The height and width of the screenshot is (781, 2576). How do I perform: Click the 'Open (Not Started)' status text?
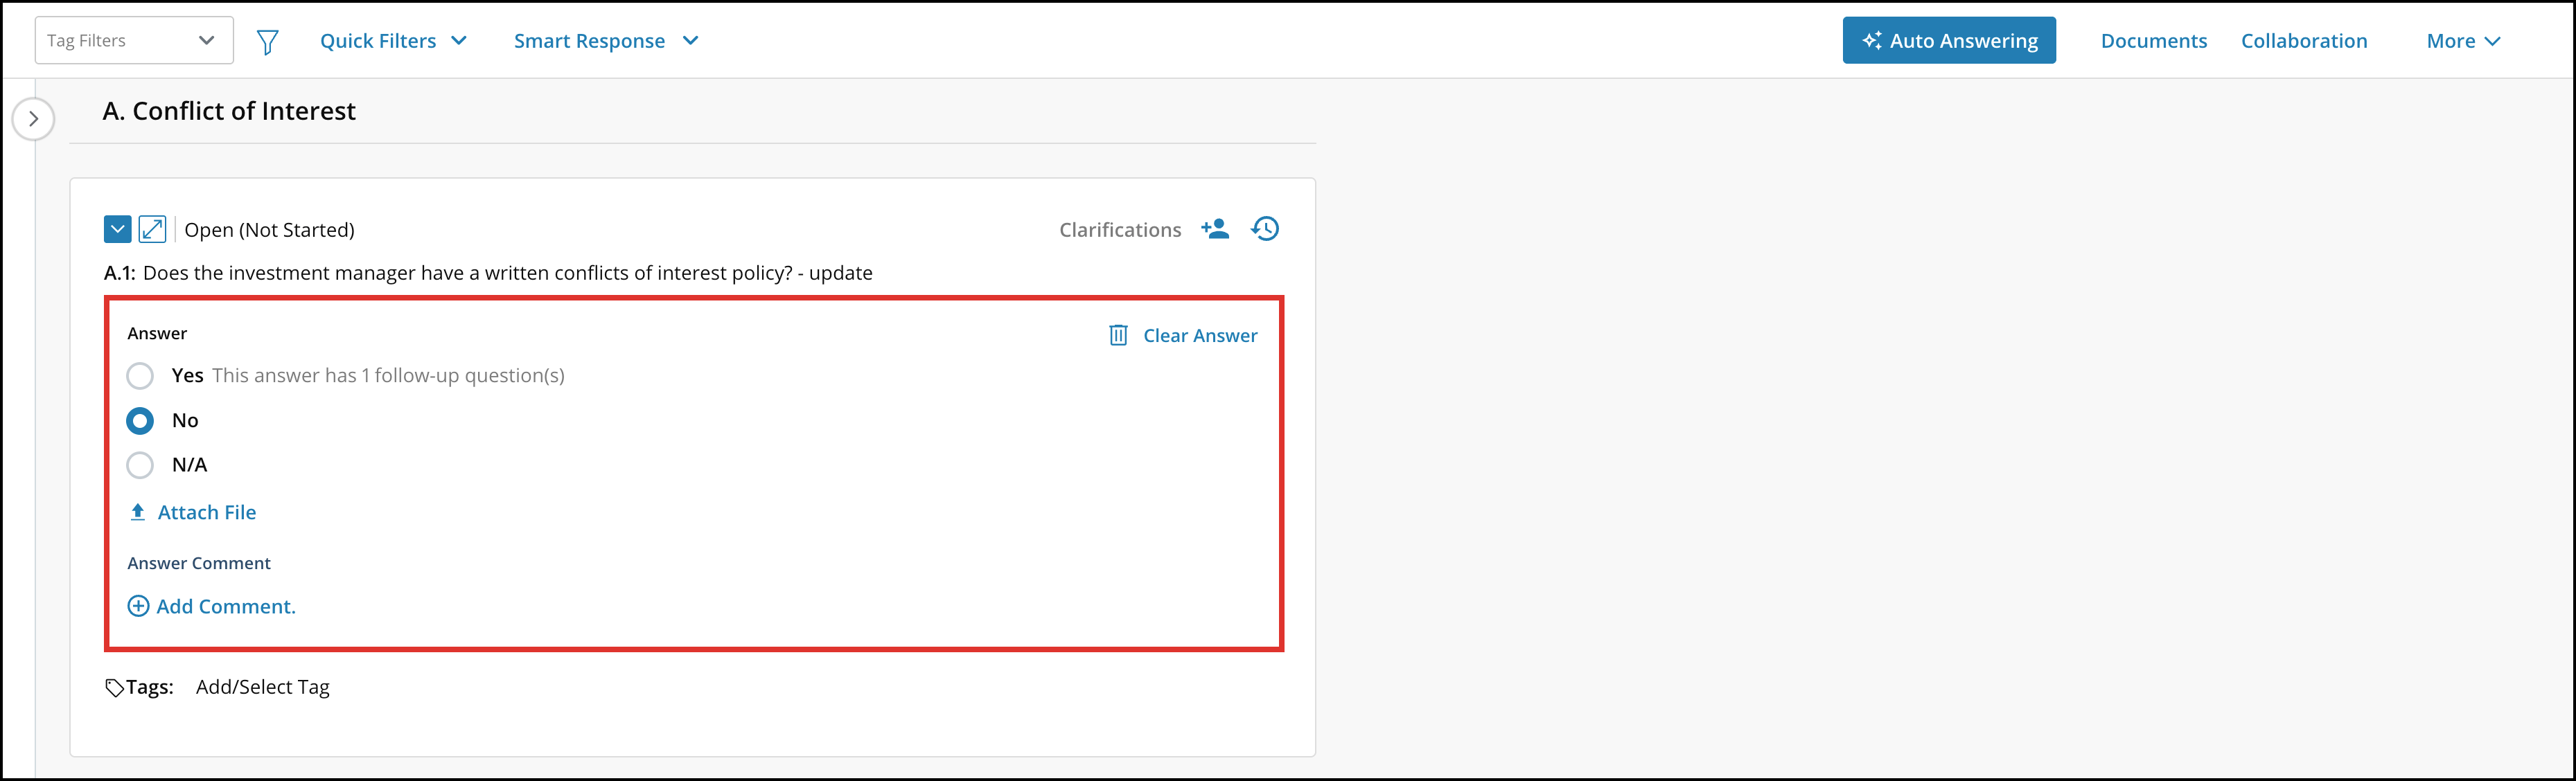click(269, 230)
